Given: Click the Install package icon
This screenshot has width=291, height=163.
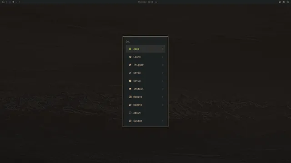Looking at the screenshot, I should tap(130, 89).
